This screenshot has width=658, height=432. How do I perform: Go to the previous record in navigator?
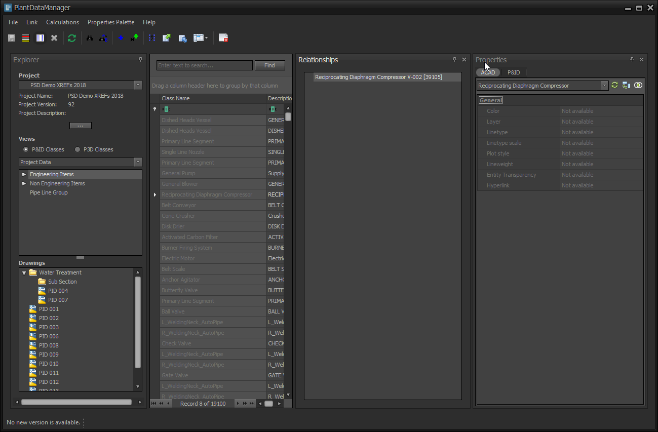click(x=168, y=404)
